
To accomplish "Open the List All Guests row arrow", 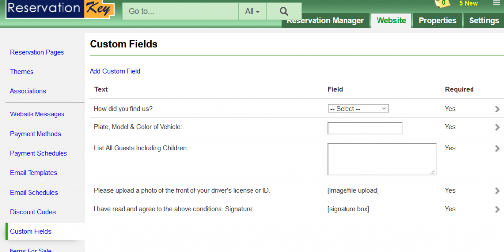I will click(x=497, y=148).
